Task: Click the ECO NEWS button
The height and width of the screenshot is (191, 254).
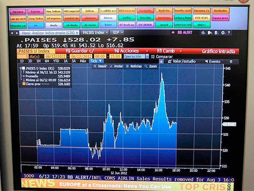Action: point(202,17)
